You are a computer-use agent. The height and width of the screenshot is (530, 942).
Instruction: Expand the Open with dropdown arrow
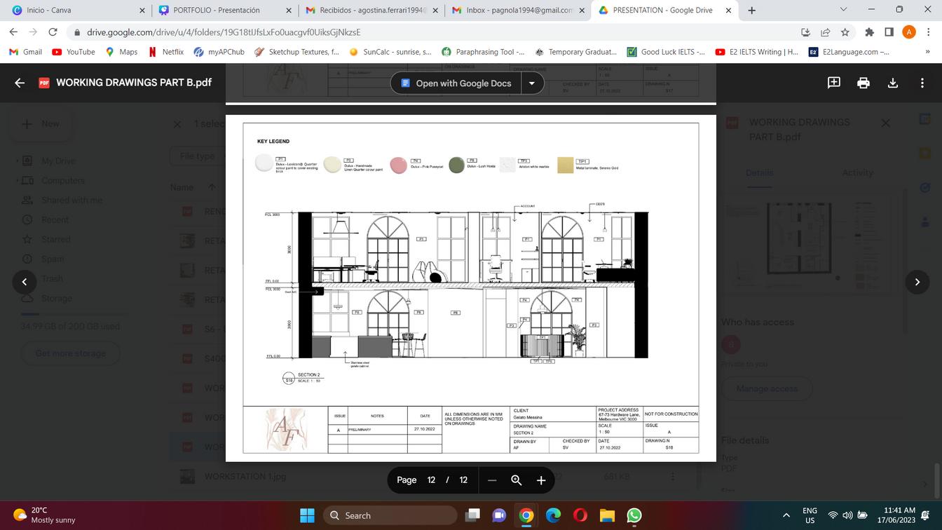click(532, 83)
